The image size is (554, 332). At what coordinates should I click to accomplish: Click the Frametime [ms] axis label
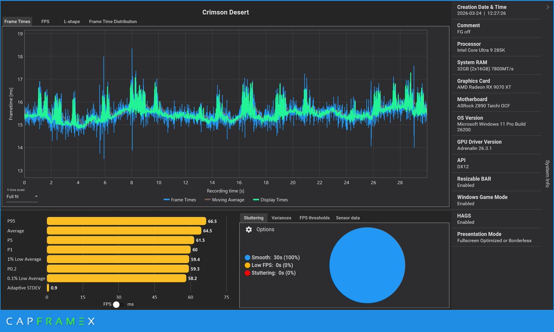[x=10, y=103]
